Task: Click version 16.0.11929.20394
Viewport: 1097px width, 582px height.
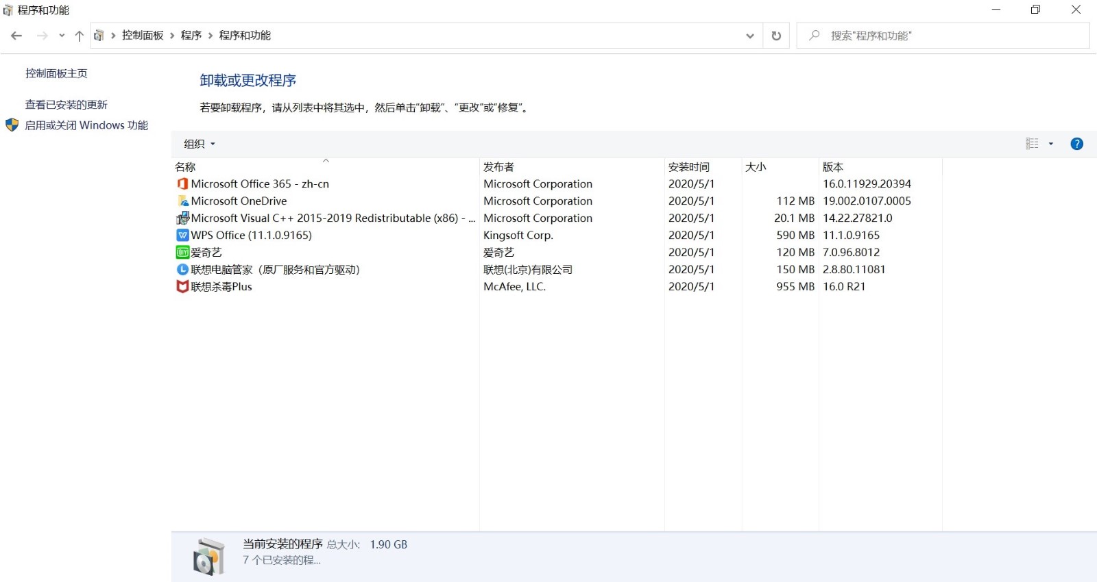Action: pos(867,184)
